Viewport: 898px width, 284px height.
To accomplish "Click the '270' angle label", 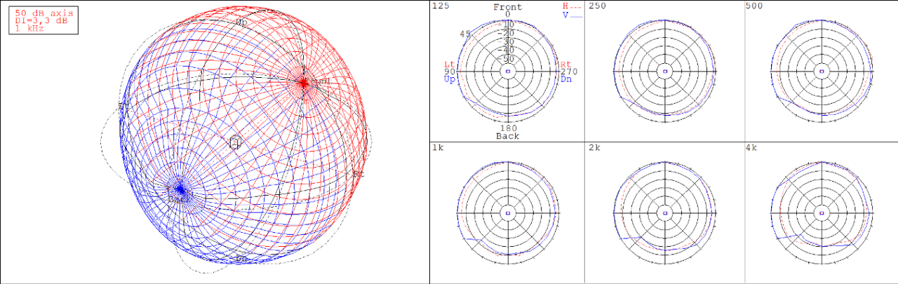I will click(568, 72).
